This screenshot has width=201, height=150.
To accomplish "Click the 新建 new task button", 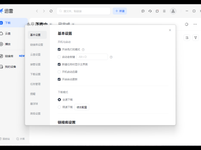I will pyautogui.click(x=120, y=11).
